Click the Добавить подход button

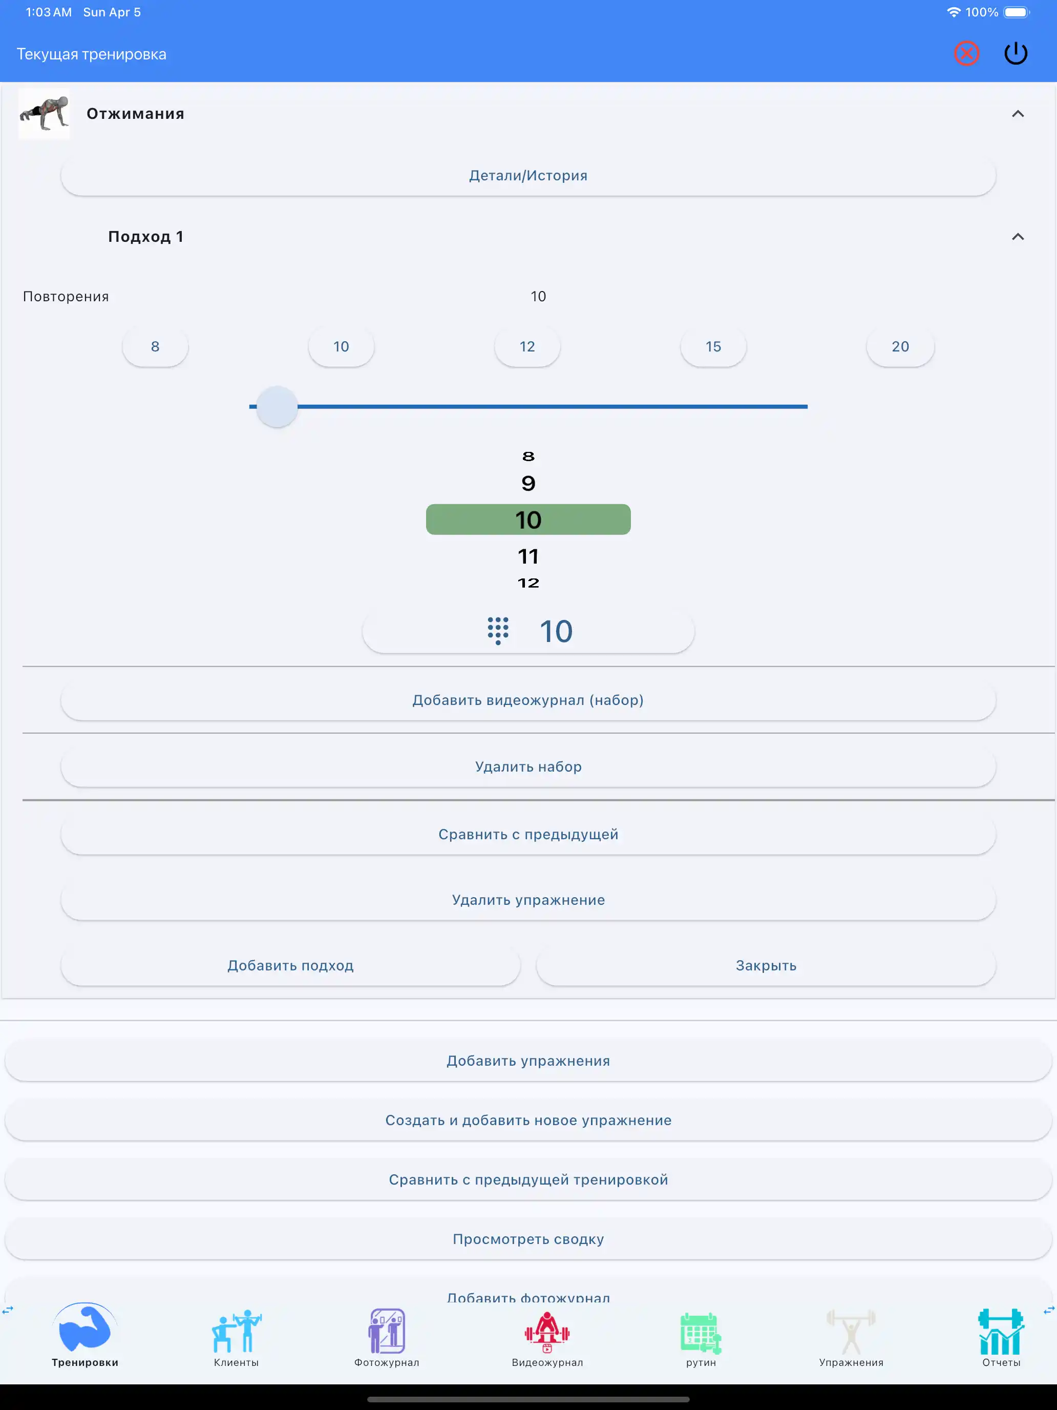point(290,966)
